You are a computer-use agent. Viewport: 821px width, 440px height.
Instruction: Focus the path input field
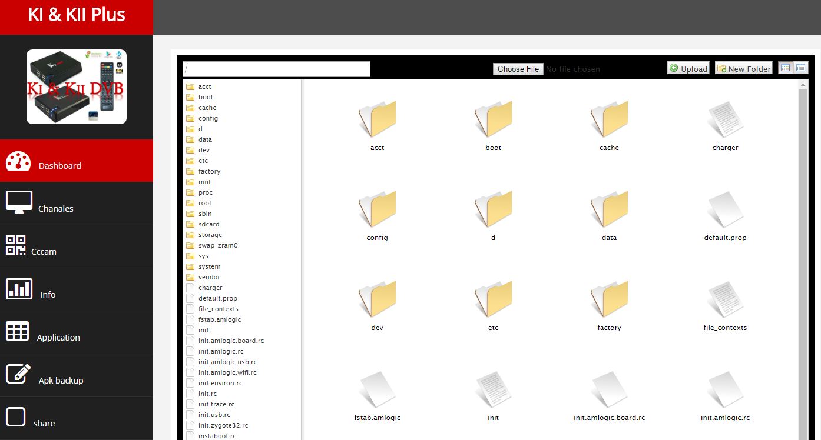pos(276,69)
